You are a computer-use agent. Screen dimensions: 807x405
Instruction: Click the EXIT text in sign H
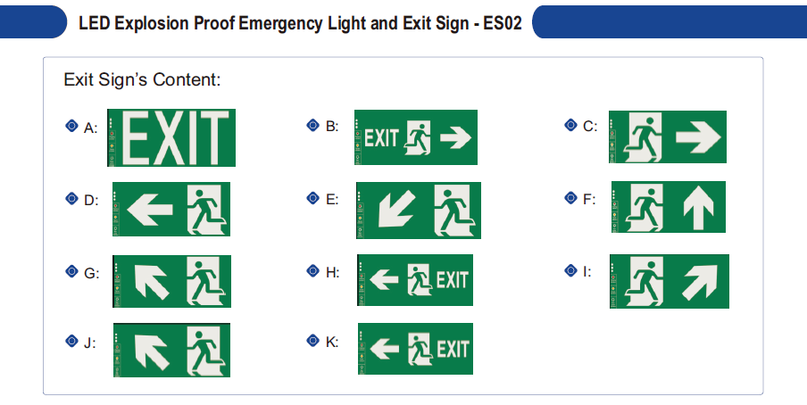coord(453,280)
